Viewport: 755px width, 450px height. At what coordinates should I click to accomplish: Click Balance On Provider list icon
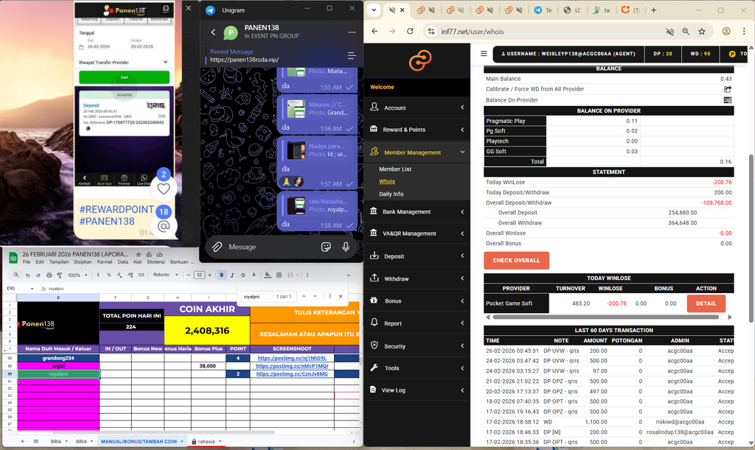728,100
